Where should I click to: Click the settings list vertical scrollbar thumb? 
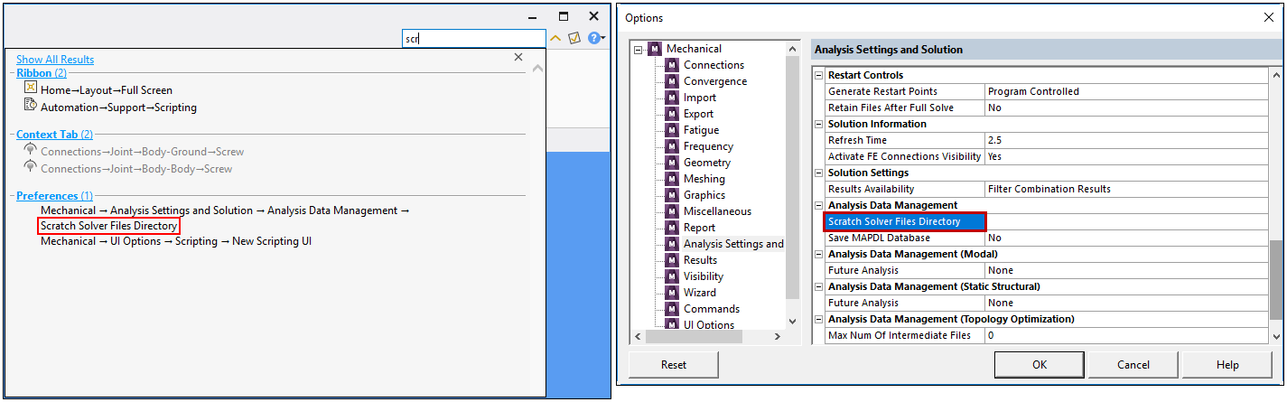click(1276, 280)
